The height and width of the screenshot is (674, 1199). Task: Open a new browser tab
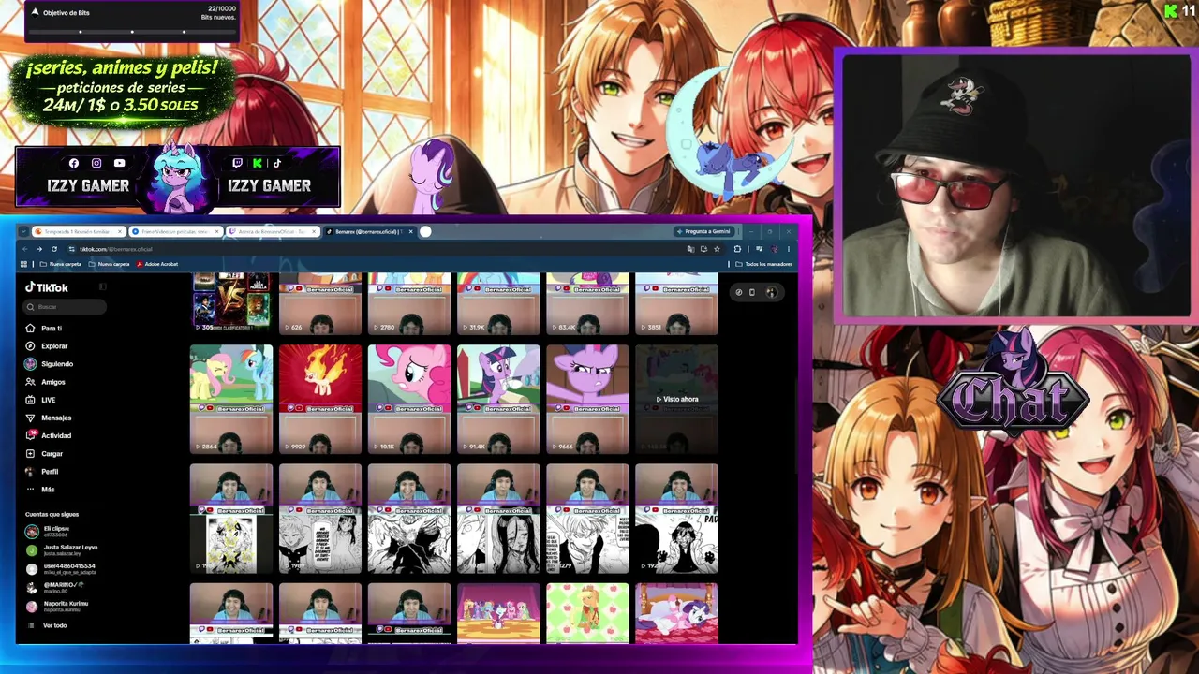[x=425, y=231]
